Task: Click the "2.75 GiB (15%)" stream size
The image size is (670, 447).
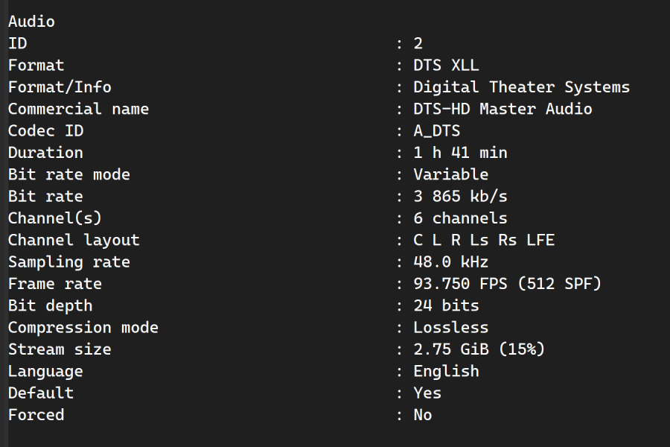Action: coord(479,349)
